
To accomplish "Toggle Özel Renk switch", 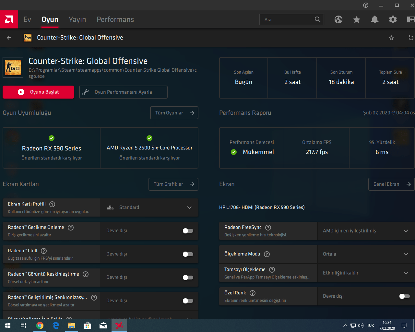I will 405,296.
